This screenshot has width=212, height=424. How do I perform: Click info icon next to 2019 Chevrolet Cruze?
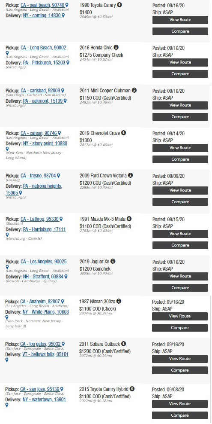(123, 133)
